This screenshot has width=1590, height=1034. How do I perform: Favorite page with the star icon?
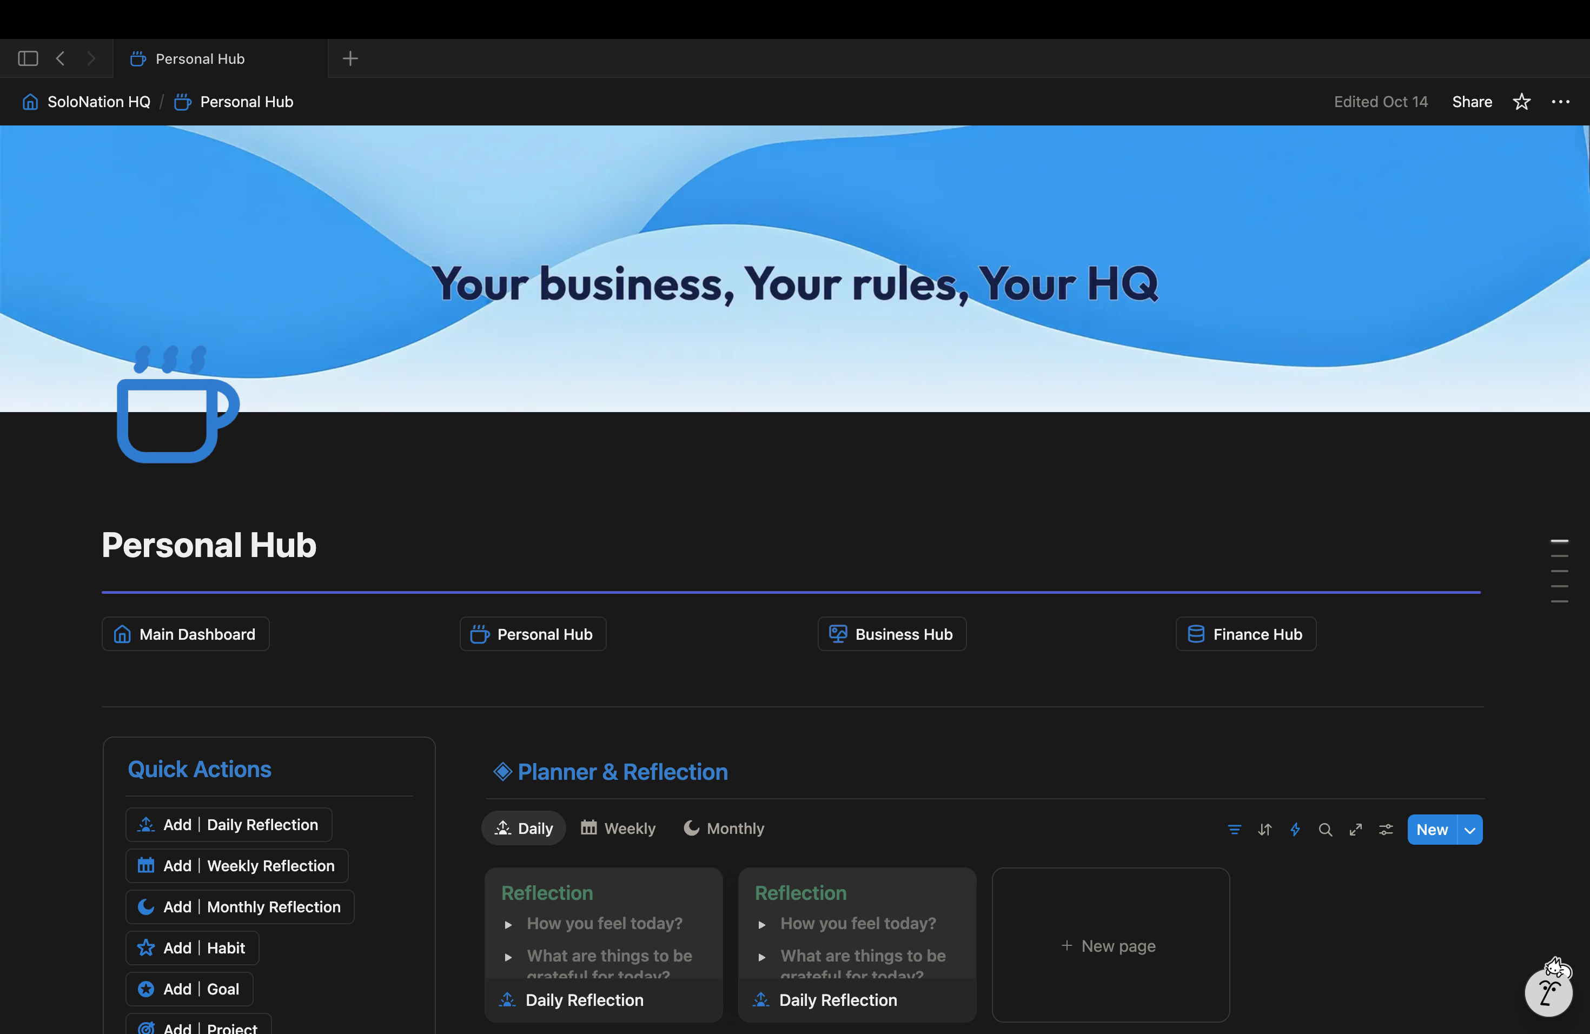(x=1521, y=102)
